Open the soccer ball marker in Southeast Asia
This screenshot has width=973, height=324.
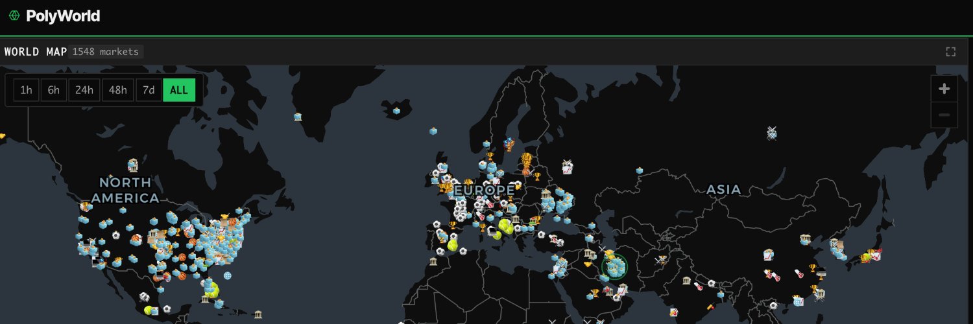click(773, 305)
